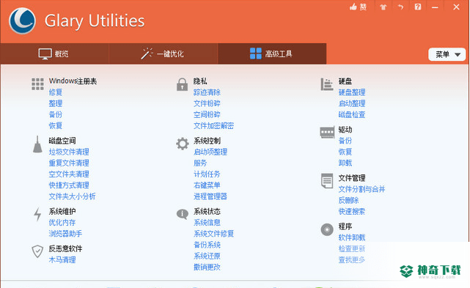Open 软件卸载 tool
470x288 pixels.
click(x=352, y=237)
